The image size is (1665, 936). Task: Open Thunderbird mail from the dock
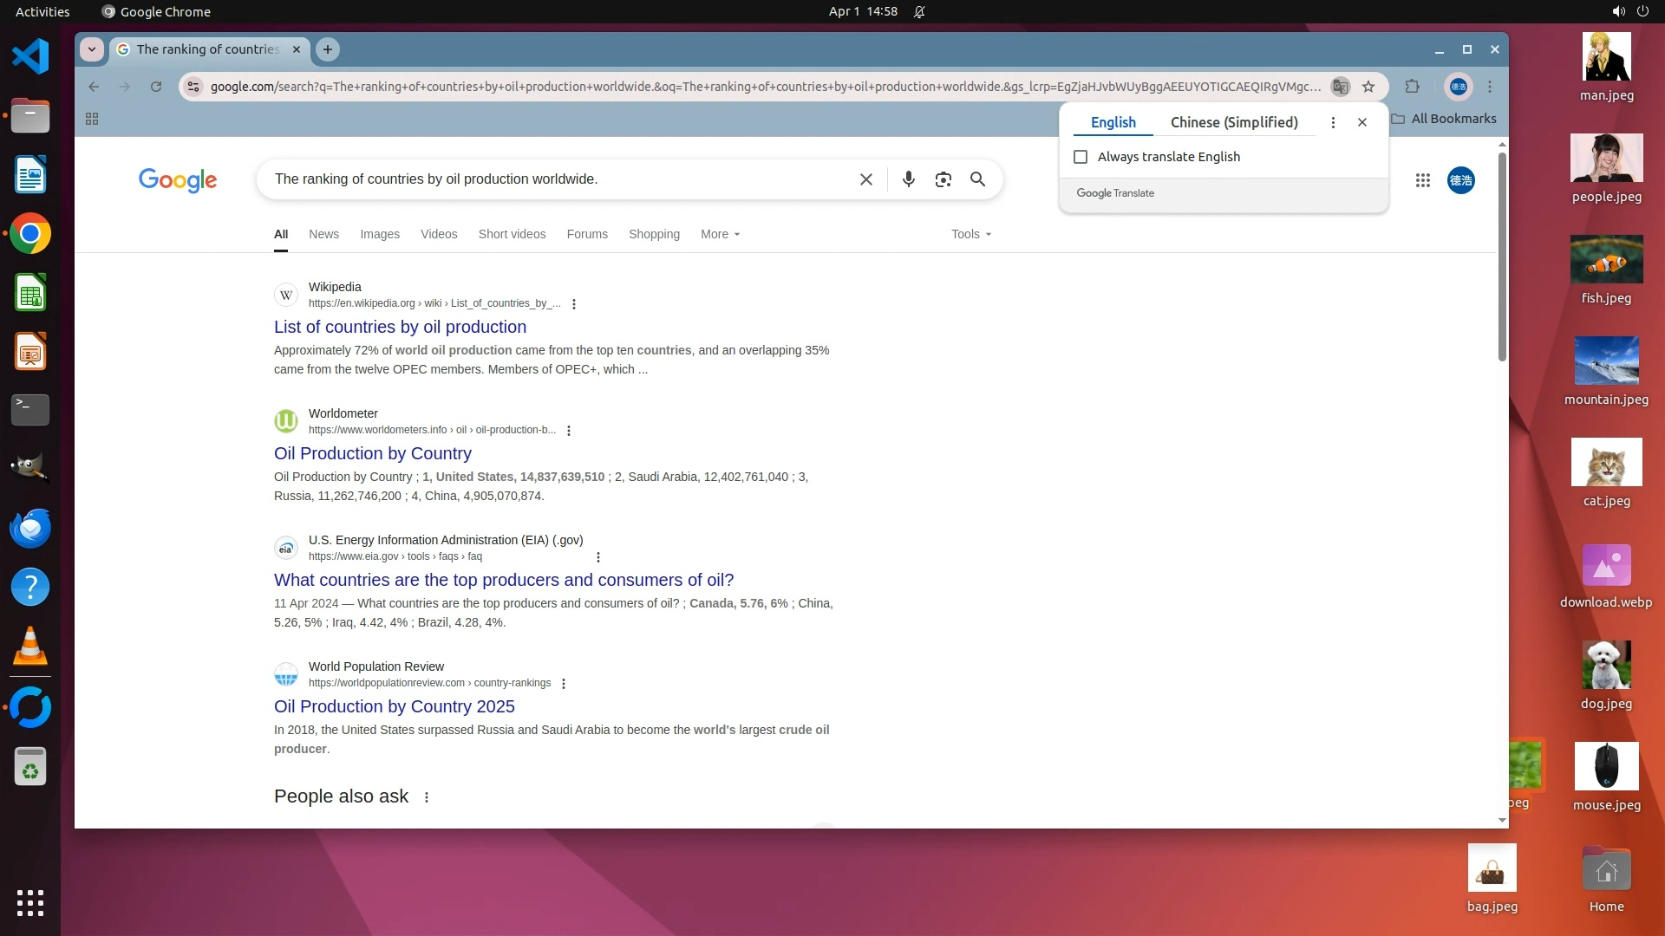click(30, 528)
